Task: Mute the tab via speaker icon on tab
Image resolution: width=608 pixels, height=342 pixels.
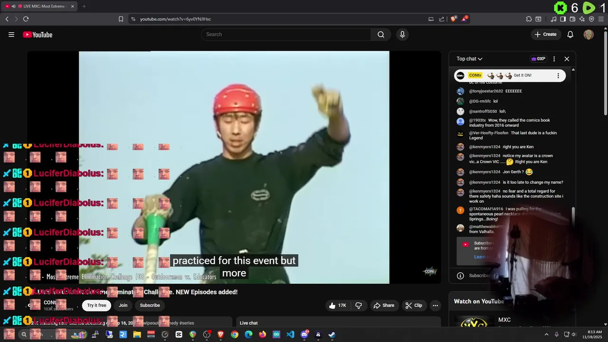Action: coord(13,6)
